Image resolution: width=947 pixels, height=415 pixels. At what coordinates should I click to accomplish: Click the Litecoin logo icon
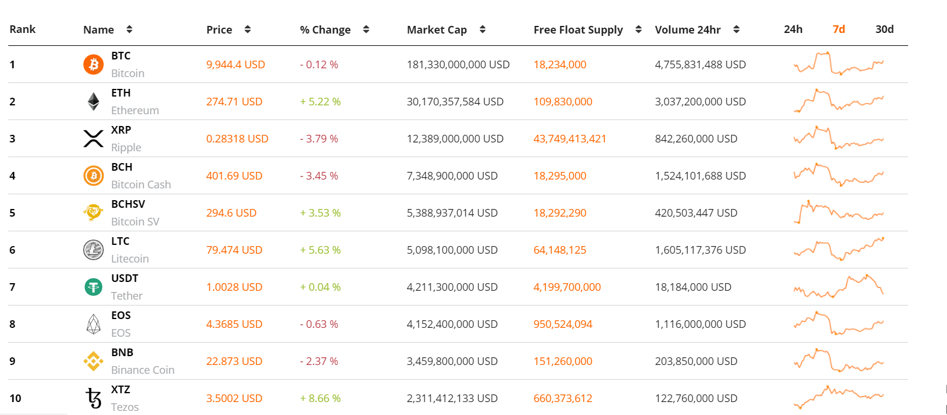[93, 250]
